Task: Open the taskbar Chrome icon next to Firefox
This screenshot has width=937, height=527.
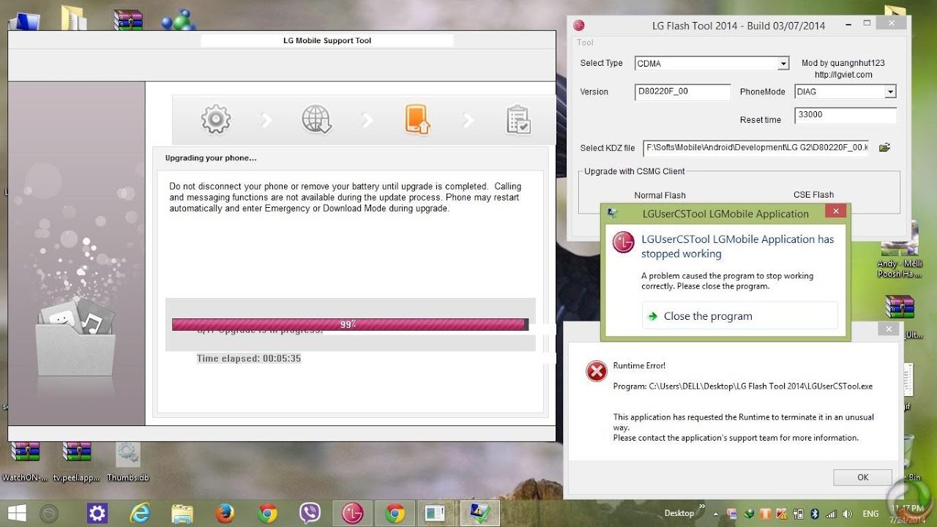Action: pos(267,513)
